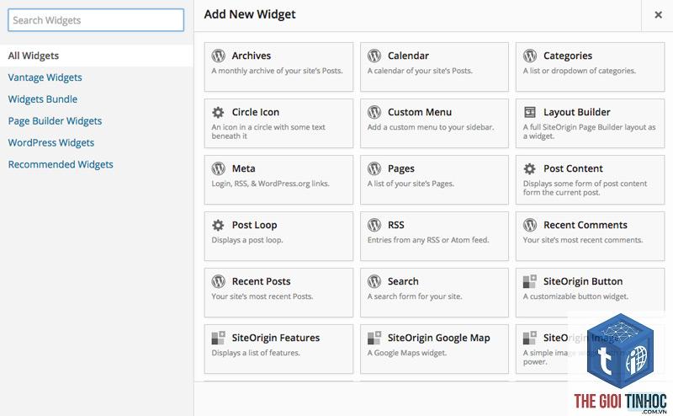
Task: Add the Archives widget title
Action: (x=252, y=56)
